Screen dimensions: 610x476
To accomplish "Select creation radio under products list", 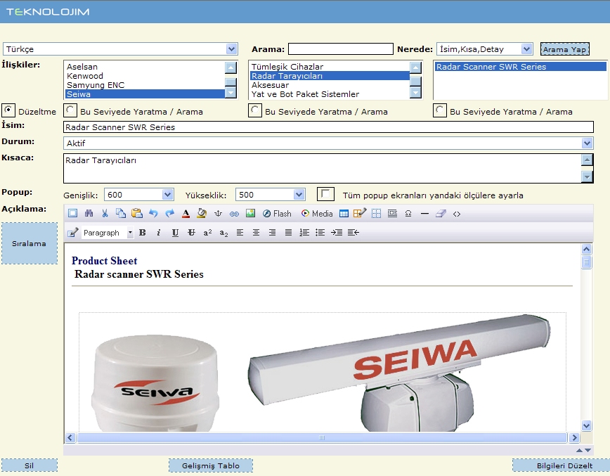I will (x=440, y=110).
